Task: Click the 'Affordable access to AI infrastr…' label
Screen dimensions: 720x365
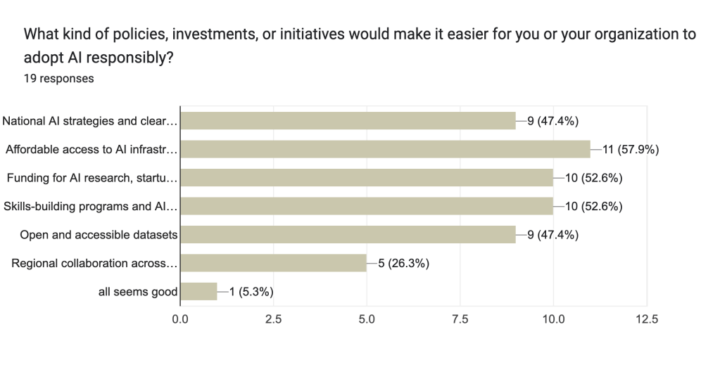Action: coord(91,149)
